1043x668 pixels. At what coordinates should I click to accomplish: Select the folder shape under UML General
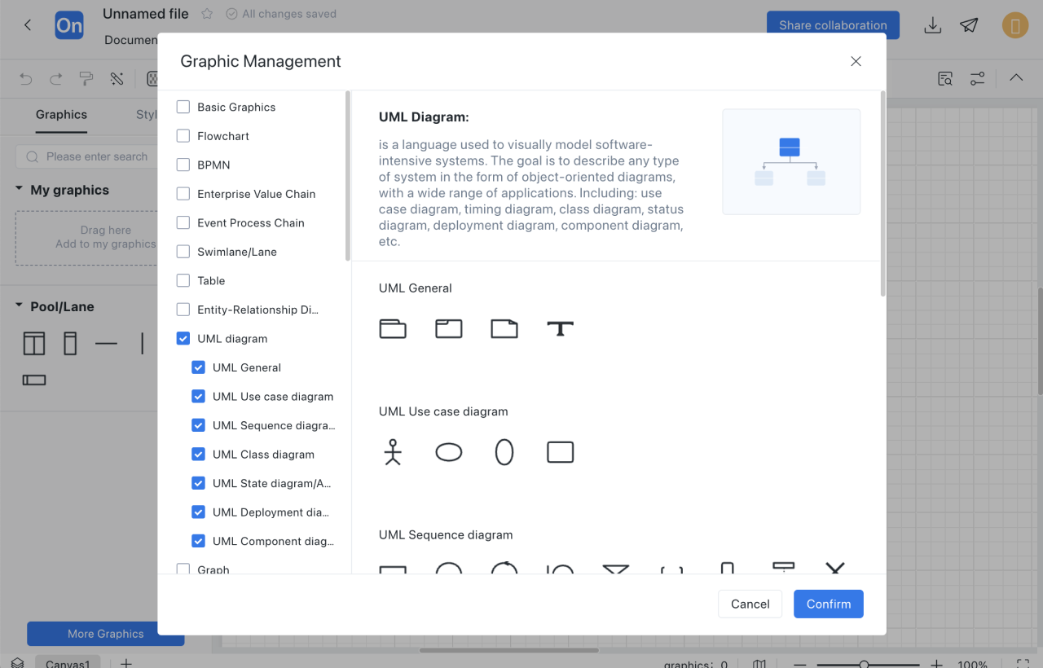coord(393,328)
